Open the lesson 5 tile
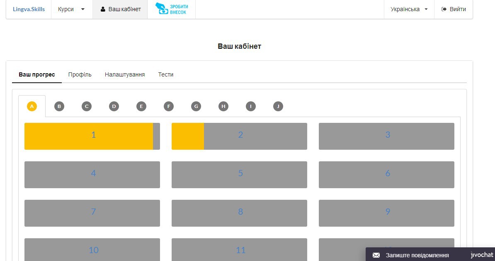The height and width of the screenshot is (261, 495). point(239,175)
